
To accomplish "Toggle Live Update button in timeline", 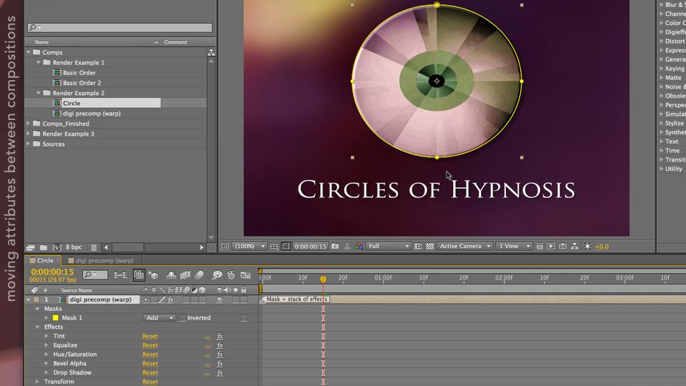I will [139, 274].
